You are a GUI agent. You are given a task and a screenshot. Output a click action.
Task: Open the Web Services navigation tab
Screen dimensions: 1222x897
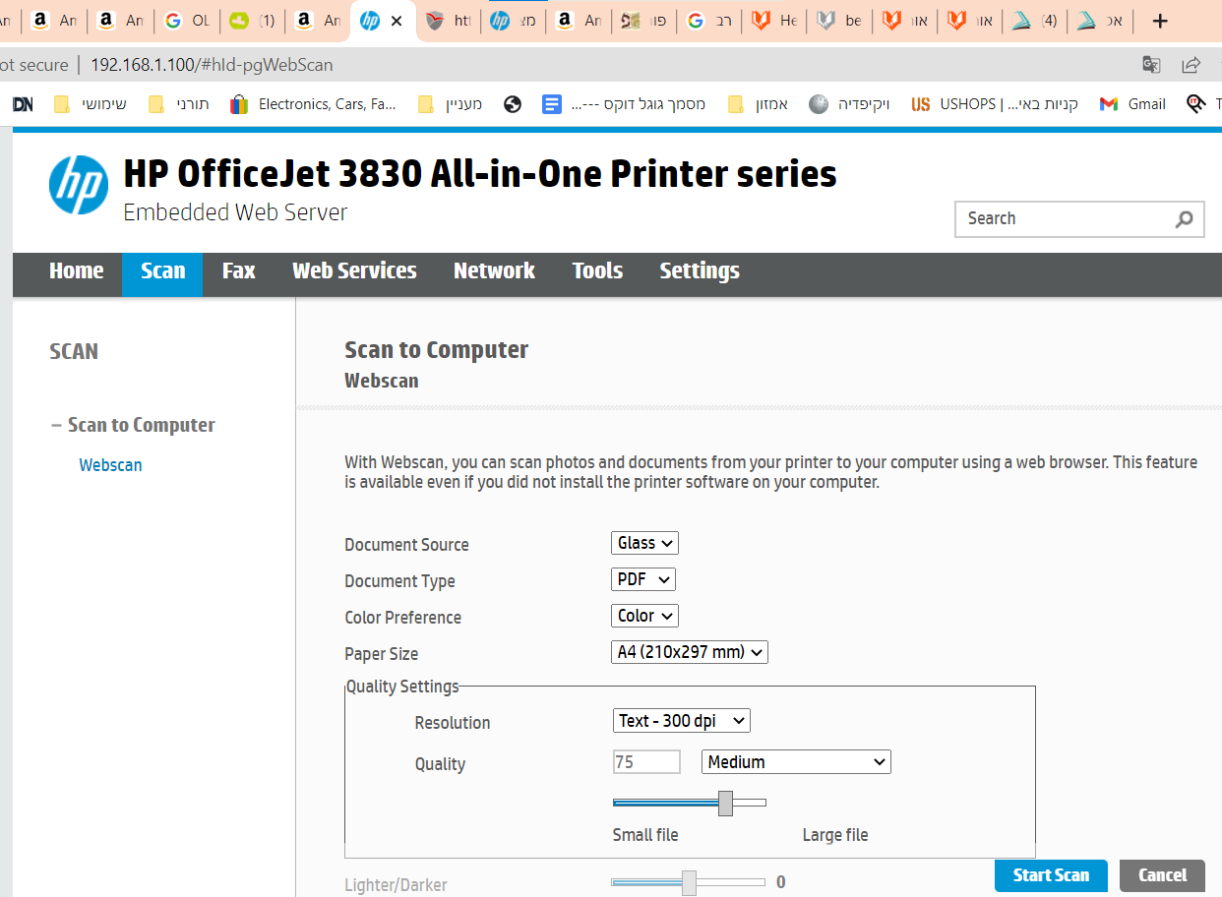pos(354,271)
